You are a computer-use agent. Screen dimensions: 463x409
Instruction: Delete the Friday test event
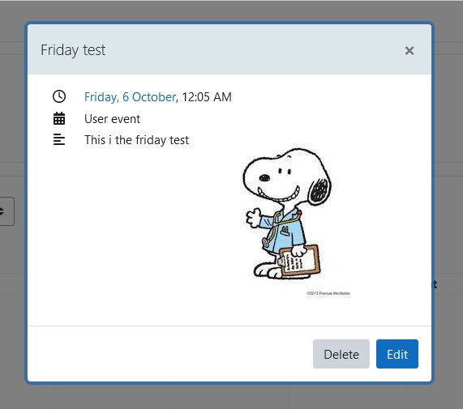click(x=341, y=354)
